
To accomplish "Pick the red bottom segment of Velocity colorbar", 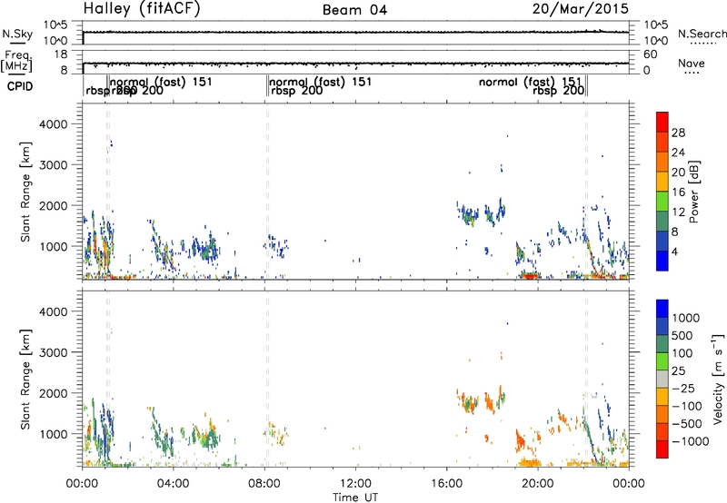I will pos(662,449).
